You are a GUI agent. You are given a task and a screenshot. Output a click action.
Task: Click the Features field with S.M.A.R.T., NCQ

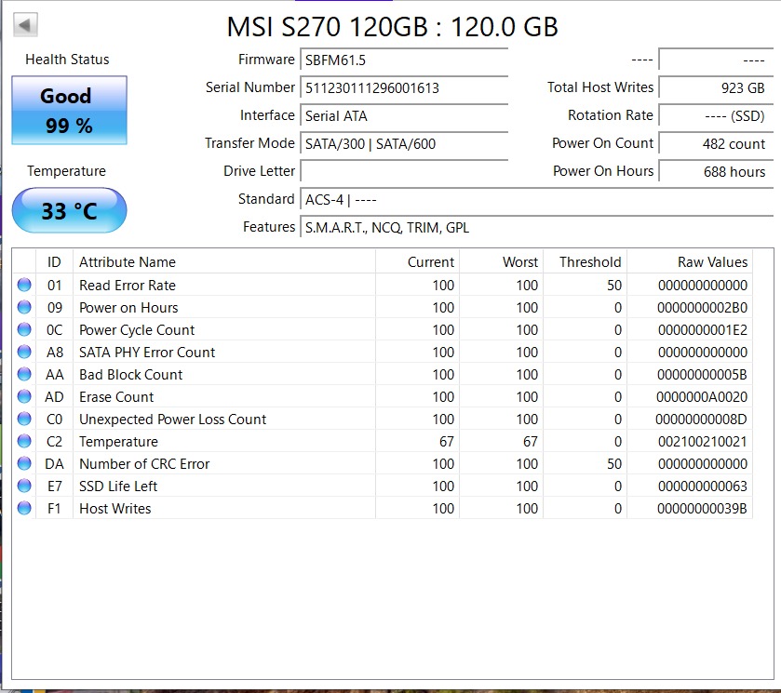click(x=536, y=227)
